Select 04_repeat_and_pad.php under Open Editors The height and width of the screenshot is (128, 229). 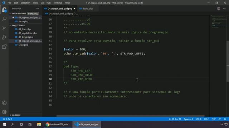(25, 17)
